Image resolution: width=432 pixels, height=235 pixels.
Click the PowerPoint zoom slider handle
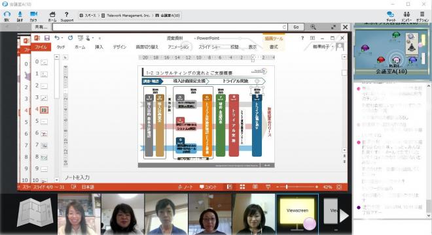[x=287, y=187]
